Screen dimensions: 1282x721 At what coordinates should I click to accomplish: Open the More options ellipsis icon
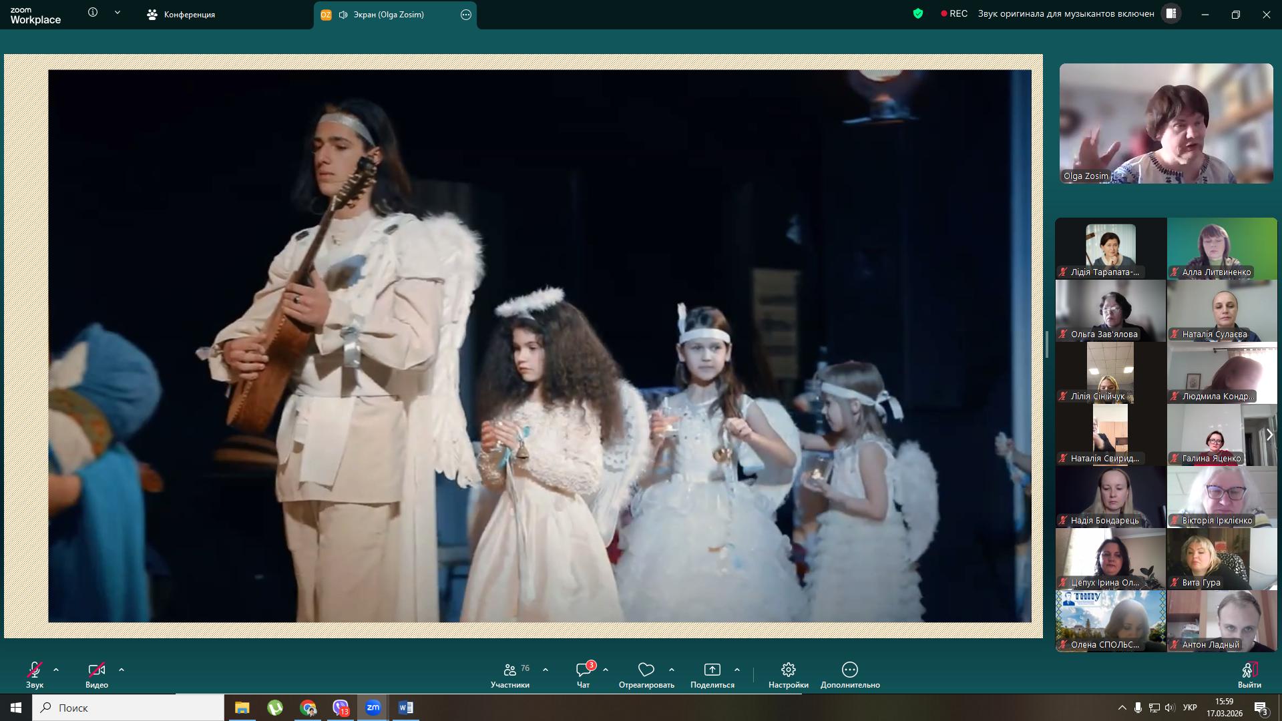click(849, 670)
